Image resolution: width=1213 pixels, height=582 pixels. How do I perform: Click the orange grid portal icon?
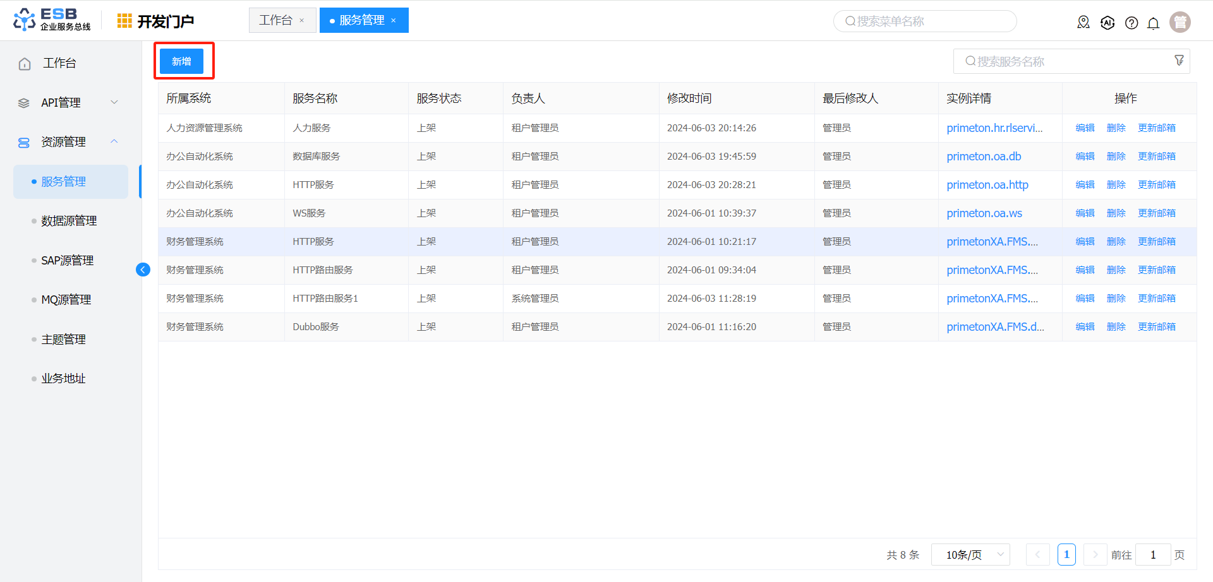coord(124,21)
